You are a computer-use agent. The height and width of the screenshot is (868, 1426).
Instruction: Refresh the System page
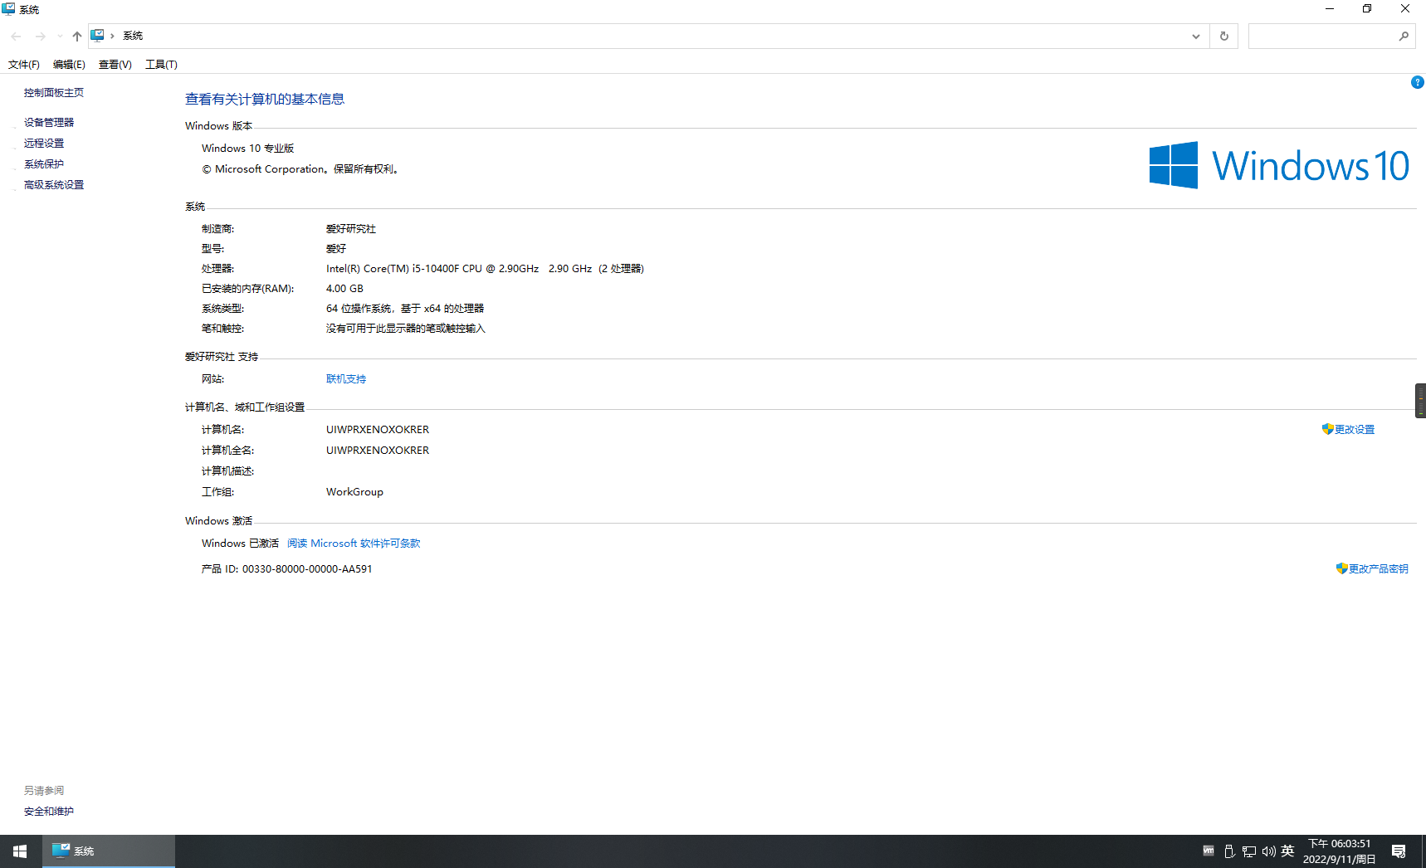click(1223, 36)
